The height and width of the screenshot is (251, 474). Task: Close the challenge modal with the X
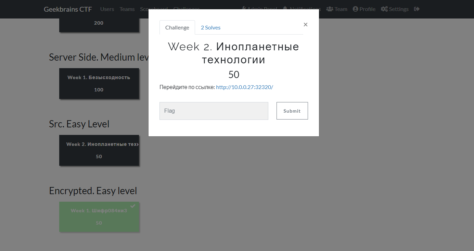[306, 24]
